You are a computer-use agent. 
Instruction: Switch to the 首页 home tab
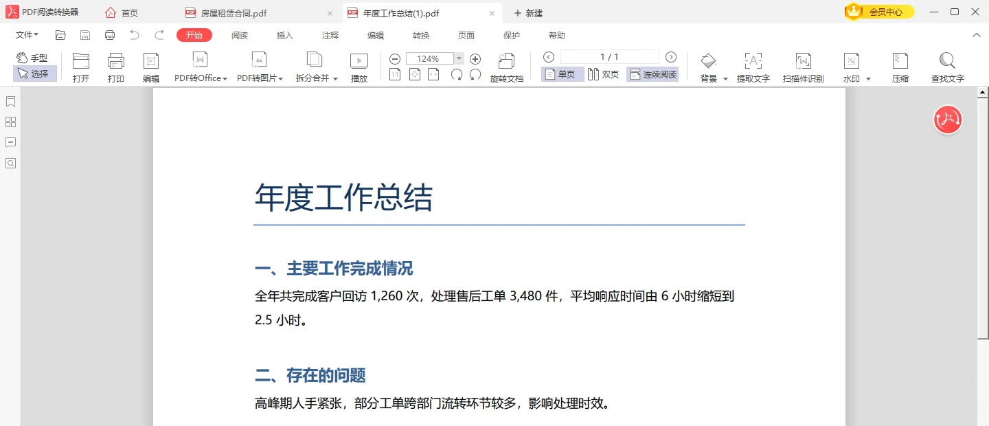[x=122, y=12]
